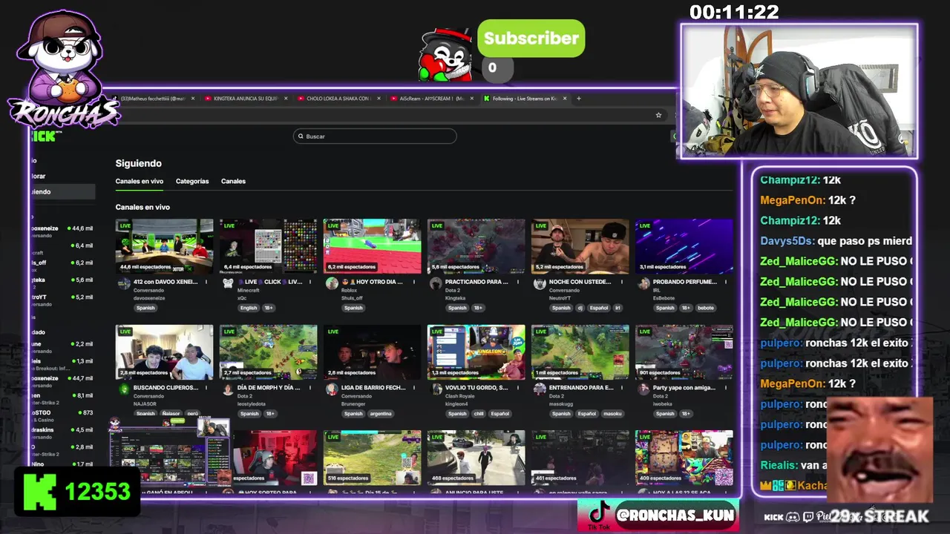950x534 pixels.
Task: Click the 'argentina' tag under Brunenger's stream
Action: point(380,414)
